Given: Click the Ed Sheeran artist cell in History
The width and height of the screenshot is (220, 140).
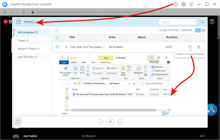Looking at the screenshot, I should [116, 47].
